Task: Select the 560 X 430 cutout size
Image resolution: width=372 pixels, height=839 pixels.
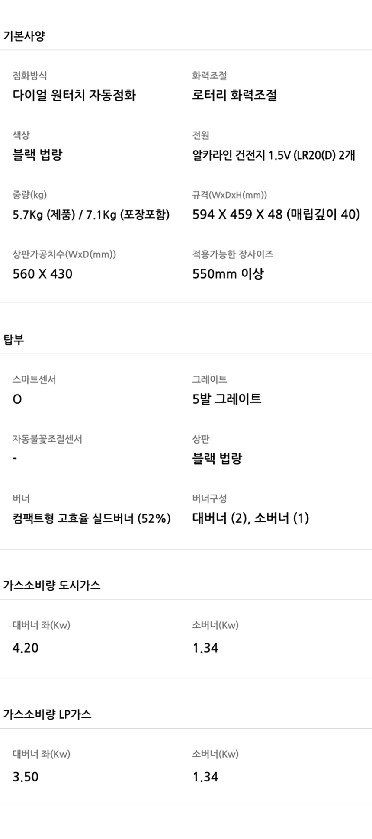Action: (42, 274)
